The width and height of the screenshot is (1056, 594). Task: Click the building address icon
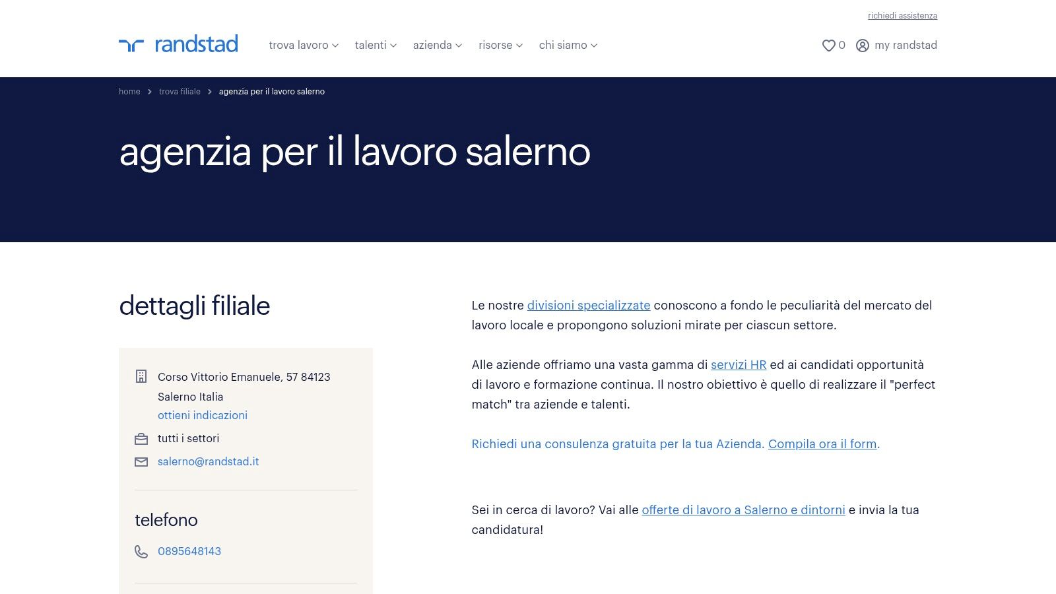coord(141,376)
